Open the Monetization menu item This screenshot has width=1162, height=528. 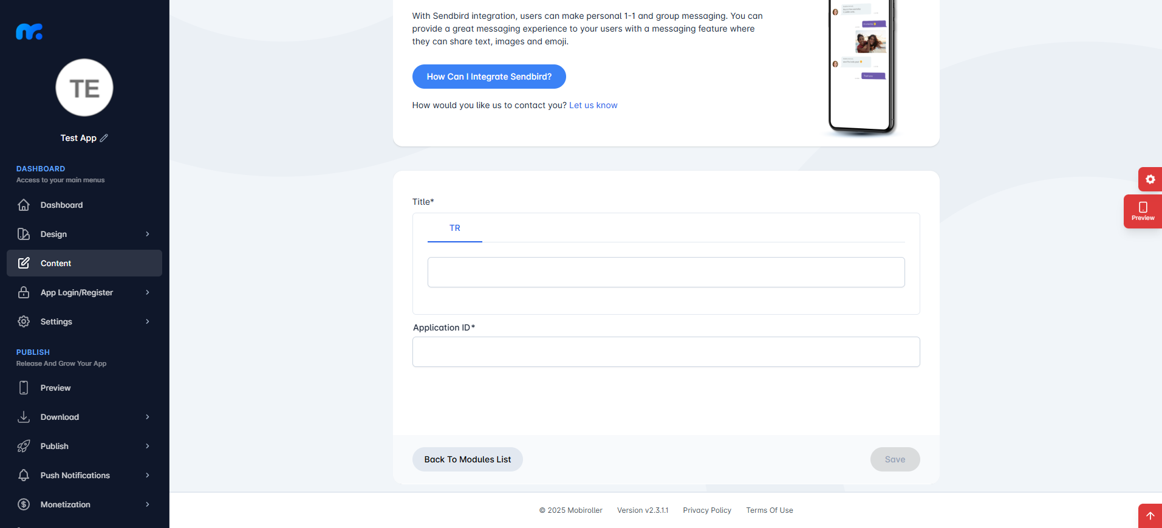[x=84, y=504]
